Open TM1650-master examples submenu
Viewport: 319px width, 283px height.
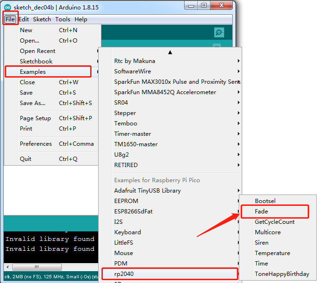[x=170, y=144]
